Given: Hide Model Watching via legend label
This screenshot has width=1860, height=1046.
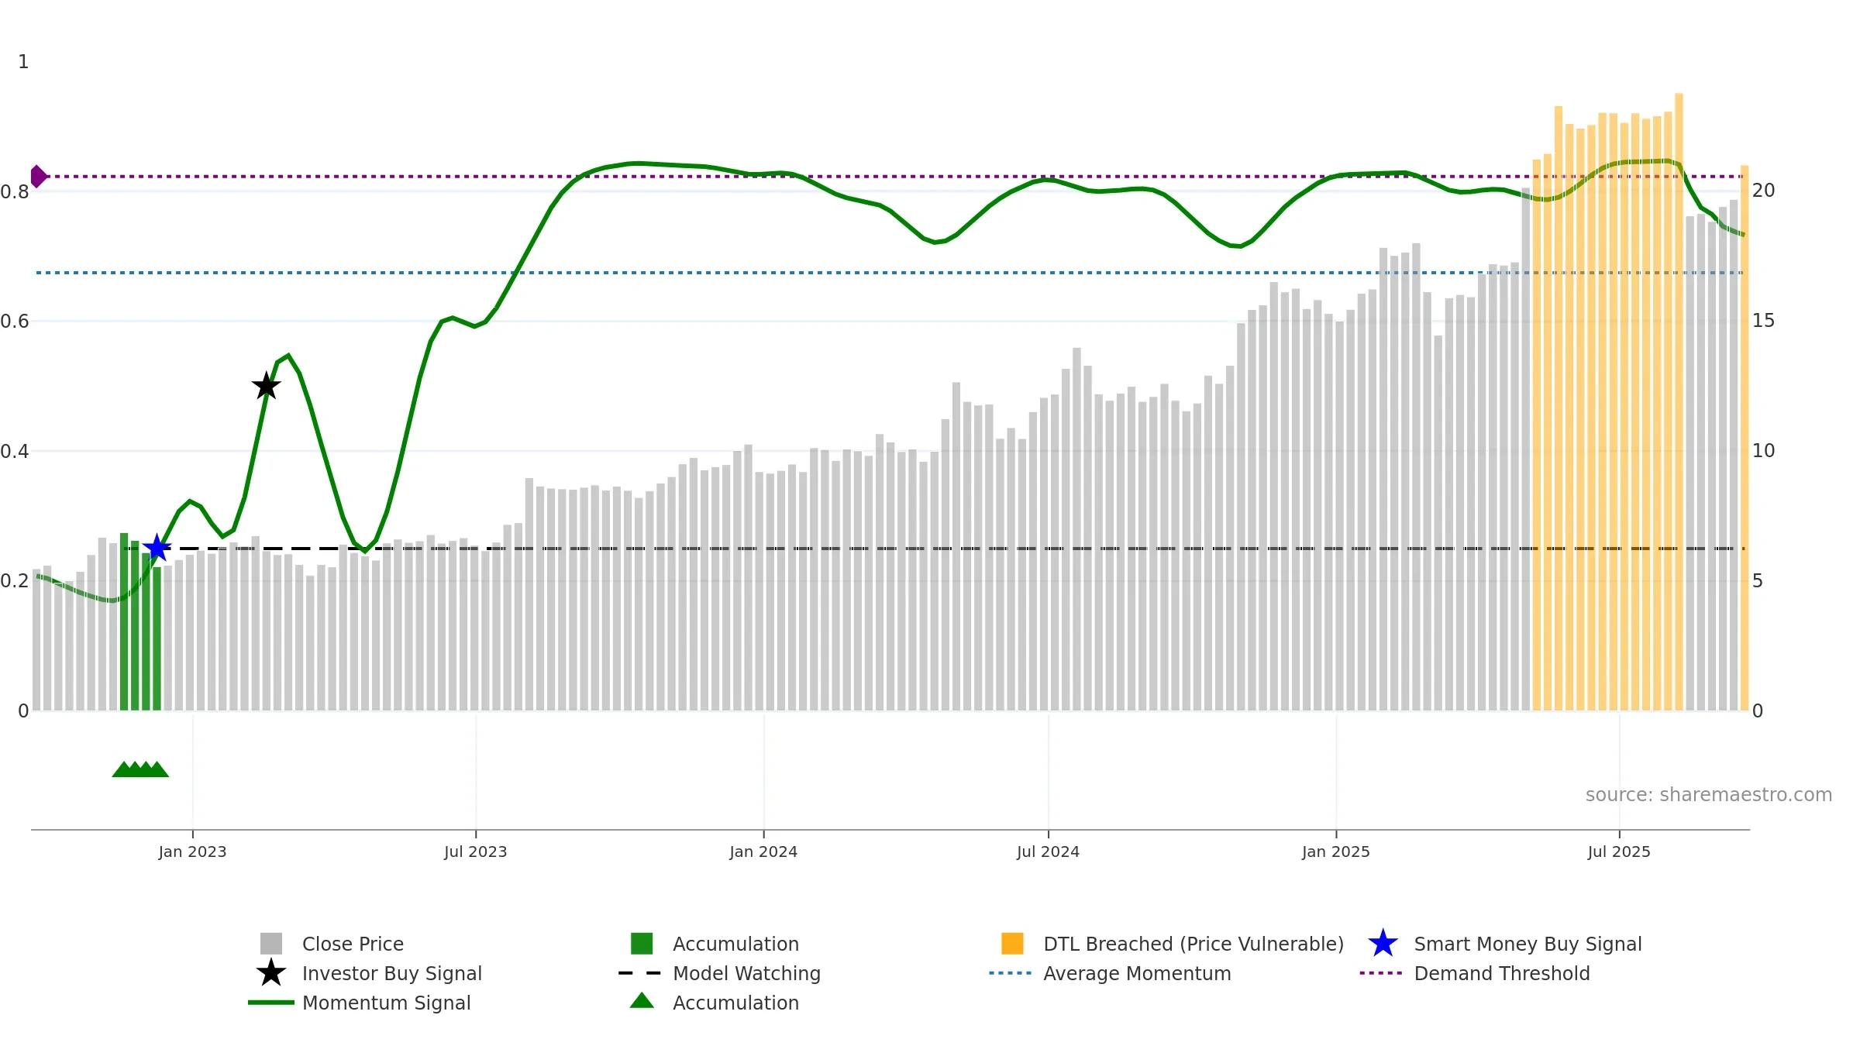Looking at the screenshot, I should [x=746, y=973].
